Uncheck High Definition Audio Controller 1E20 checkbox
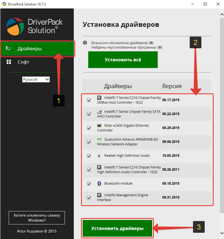Viewport: 224px width, 239px height. coord(89,170)
